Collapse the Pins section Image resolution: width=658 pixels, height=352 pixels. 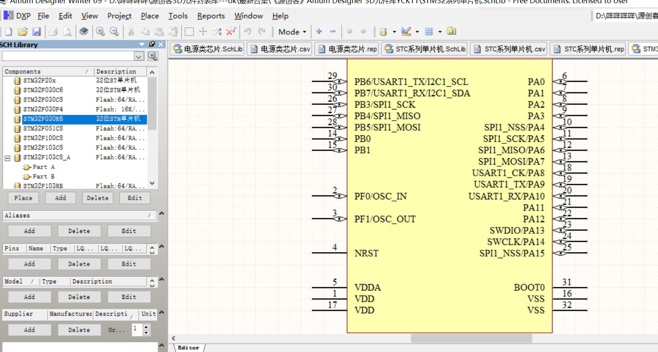point(162,247)
